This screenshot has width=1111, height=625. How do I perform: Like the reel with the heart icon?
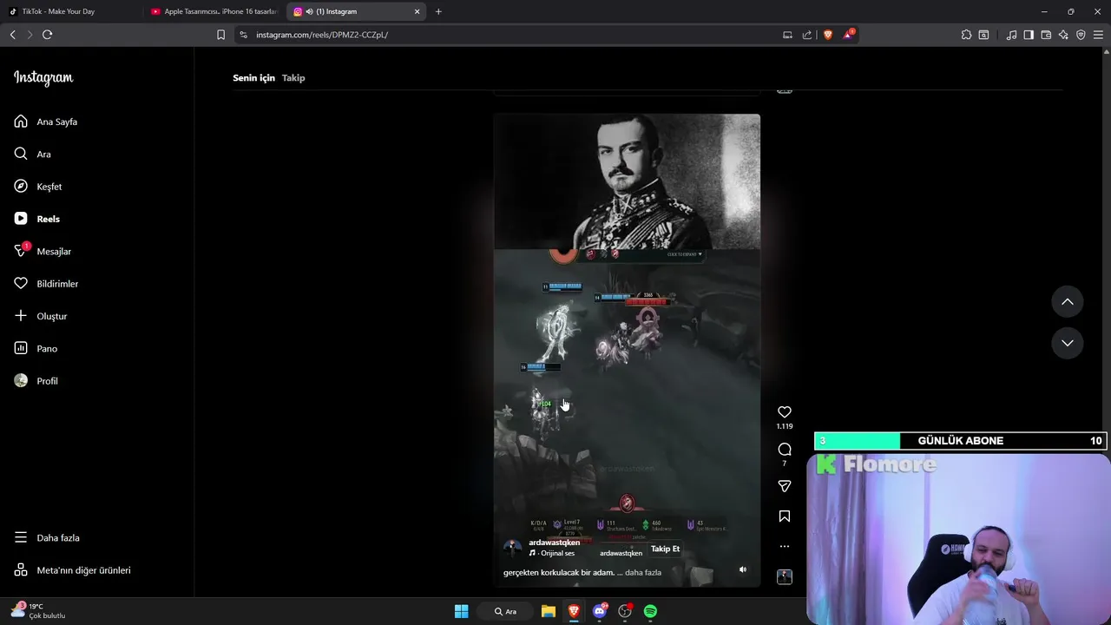785,412
